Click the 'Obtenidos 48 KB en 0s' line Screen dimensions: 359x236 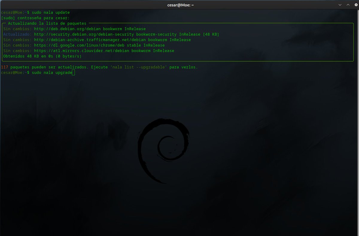[x=42, y=56]
